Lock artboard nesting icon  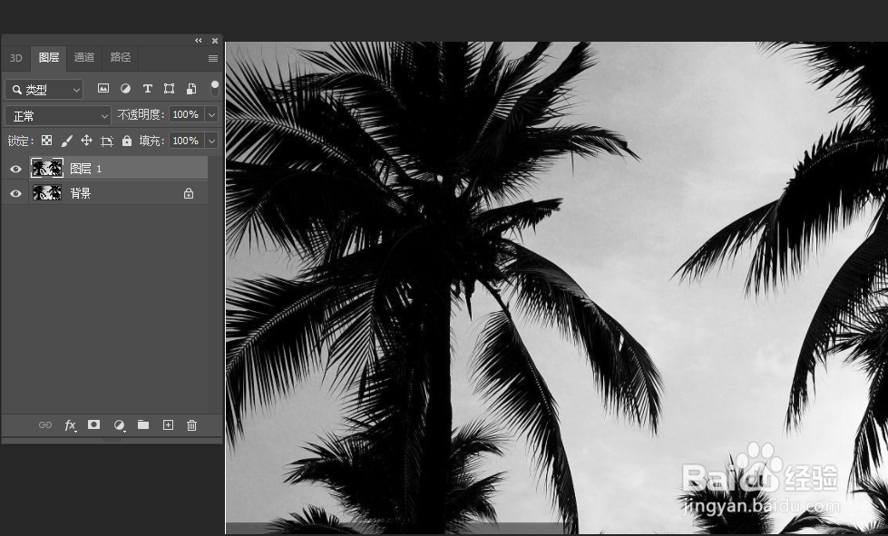coord(106,141)
